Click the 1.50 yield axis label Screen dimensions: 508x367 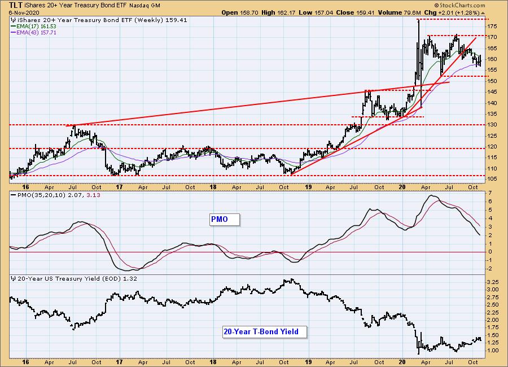[x=493, y=335]
